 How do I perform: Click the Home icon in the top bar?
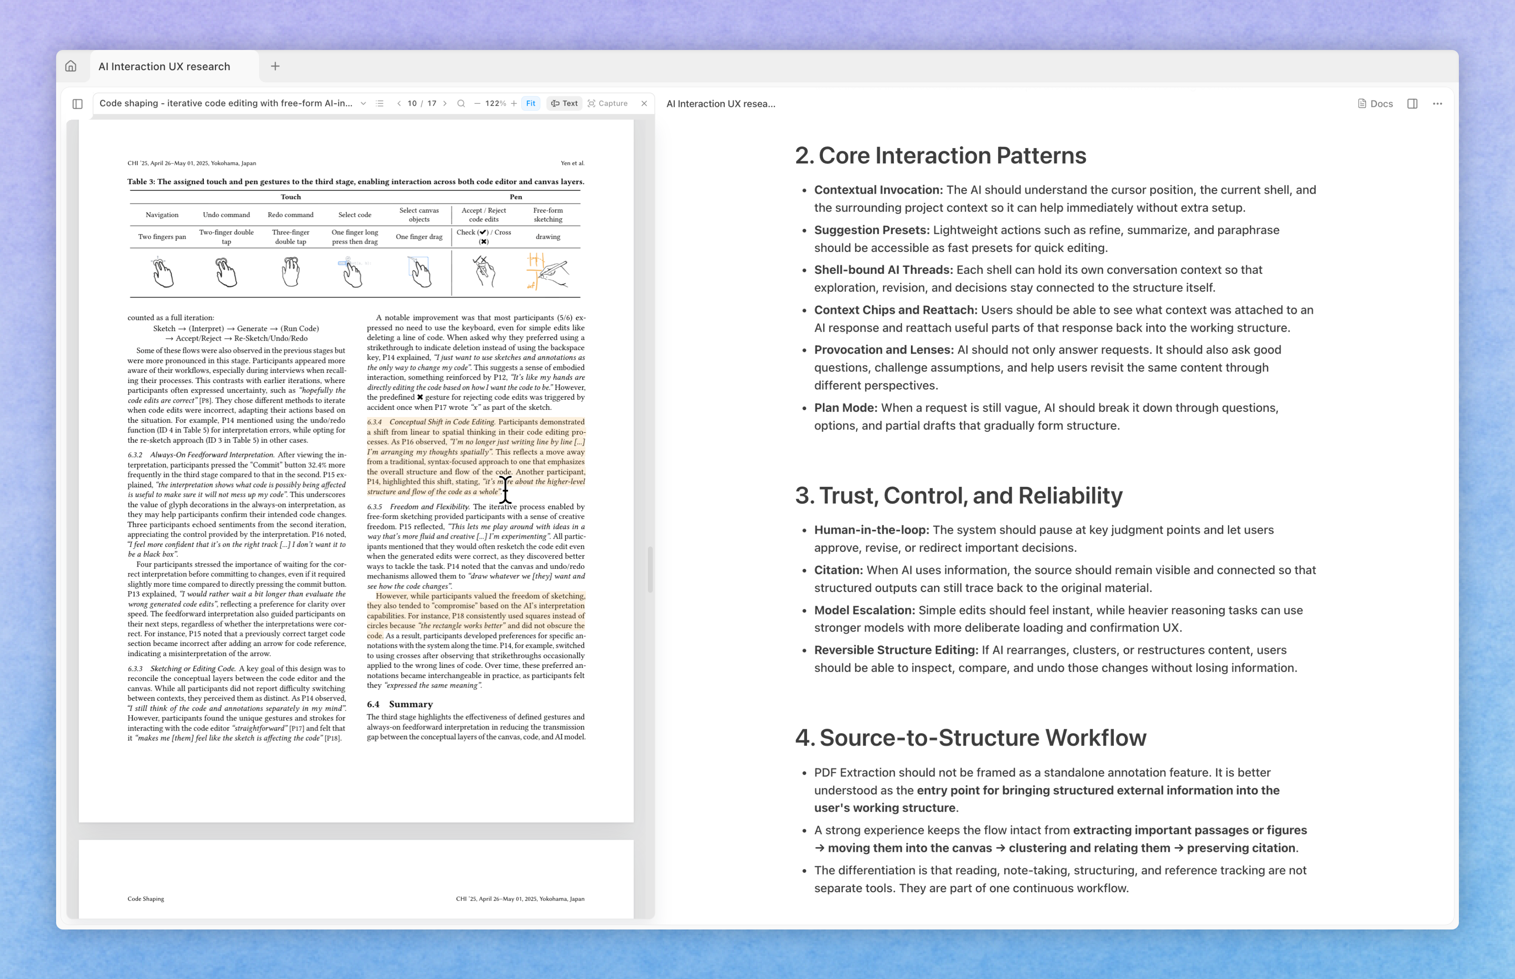(71, 65)
